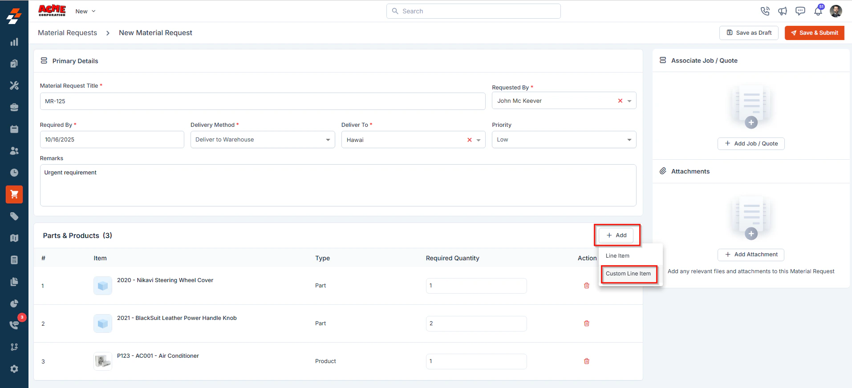This screenshot has height=388, width=852.
Task: Open the people contacts sidebar icon
Action: 14,151
